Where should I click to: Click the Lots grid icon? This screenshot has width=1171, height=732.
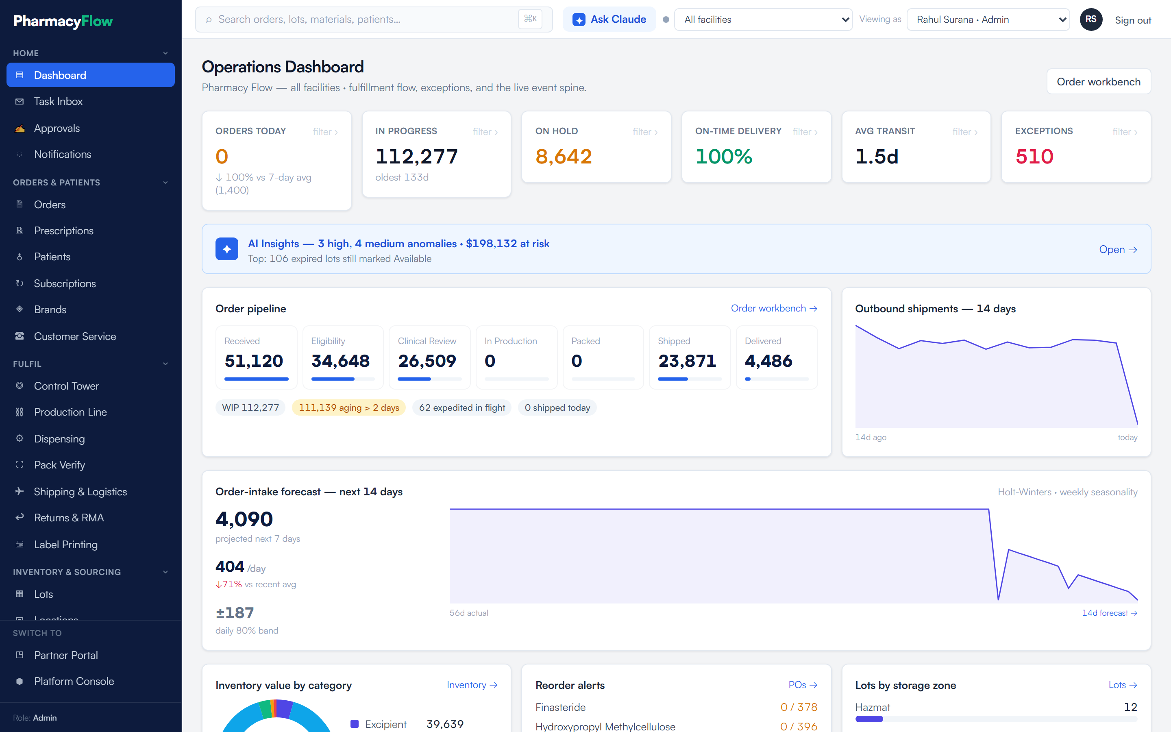point(20,594)
